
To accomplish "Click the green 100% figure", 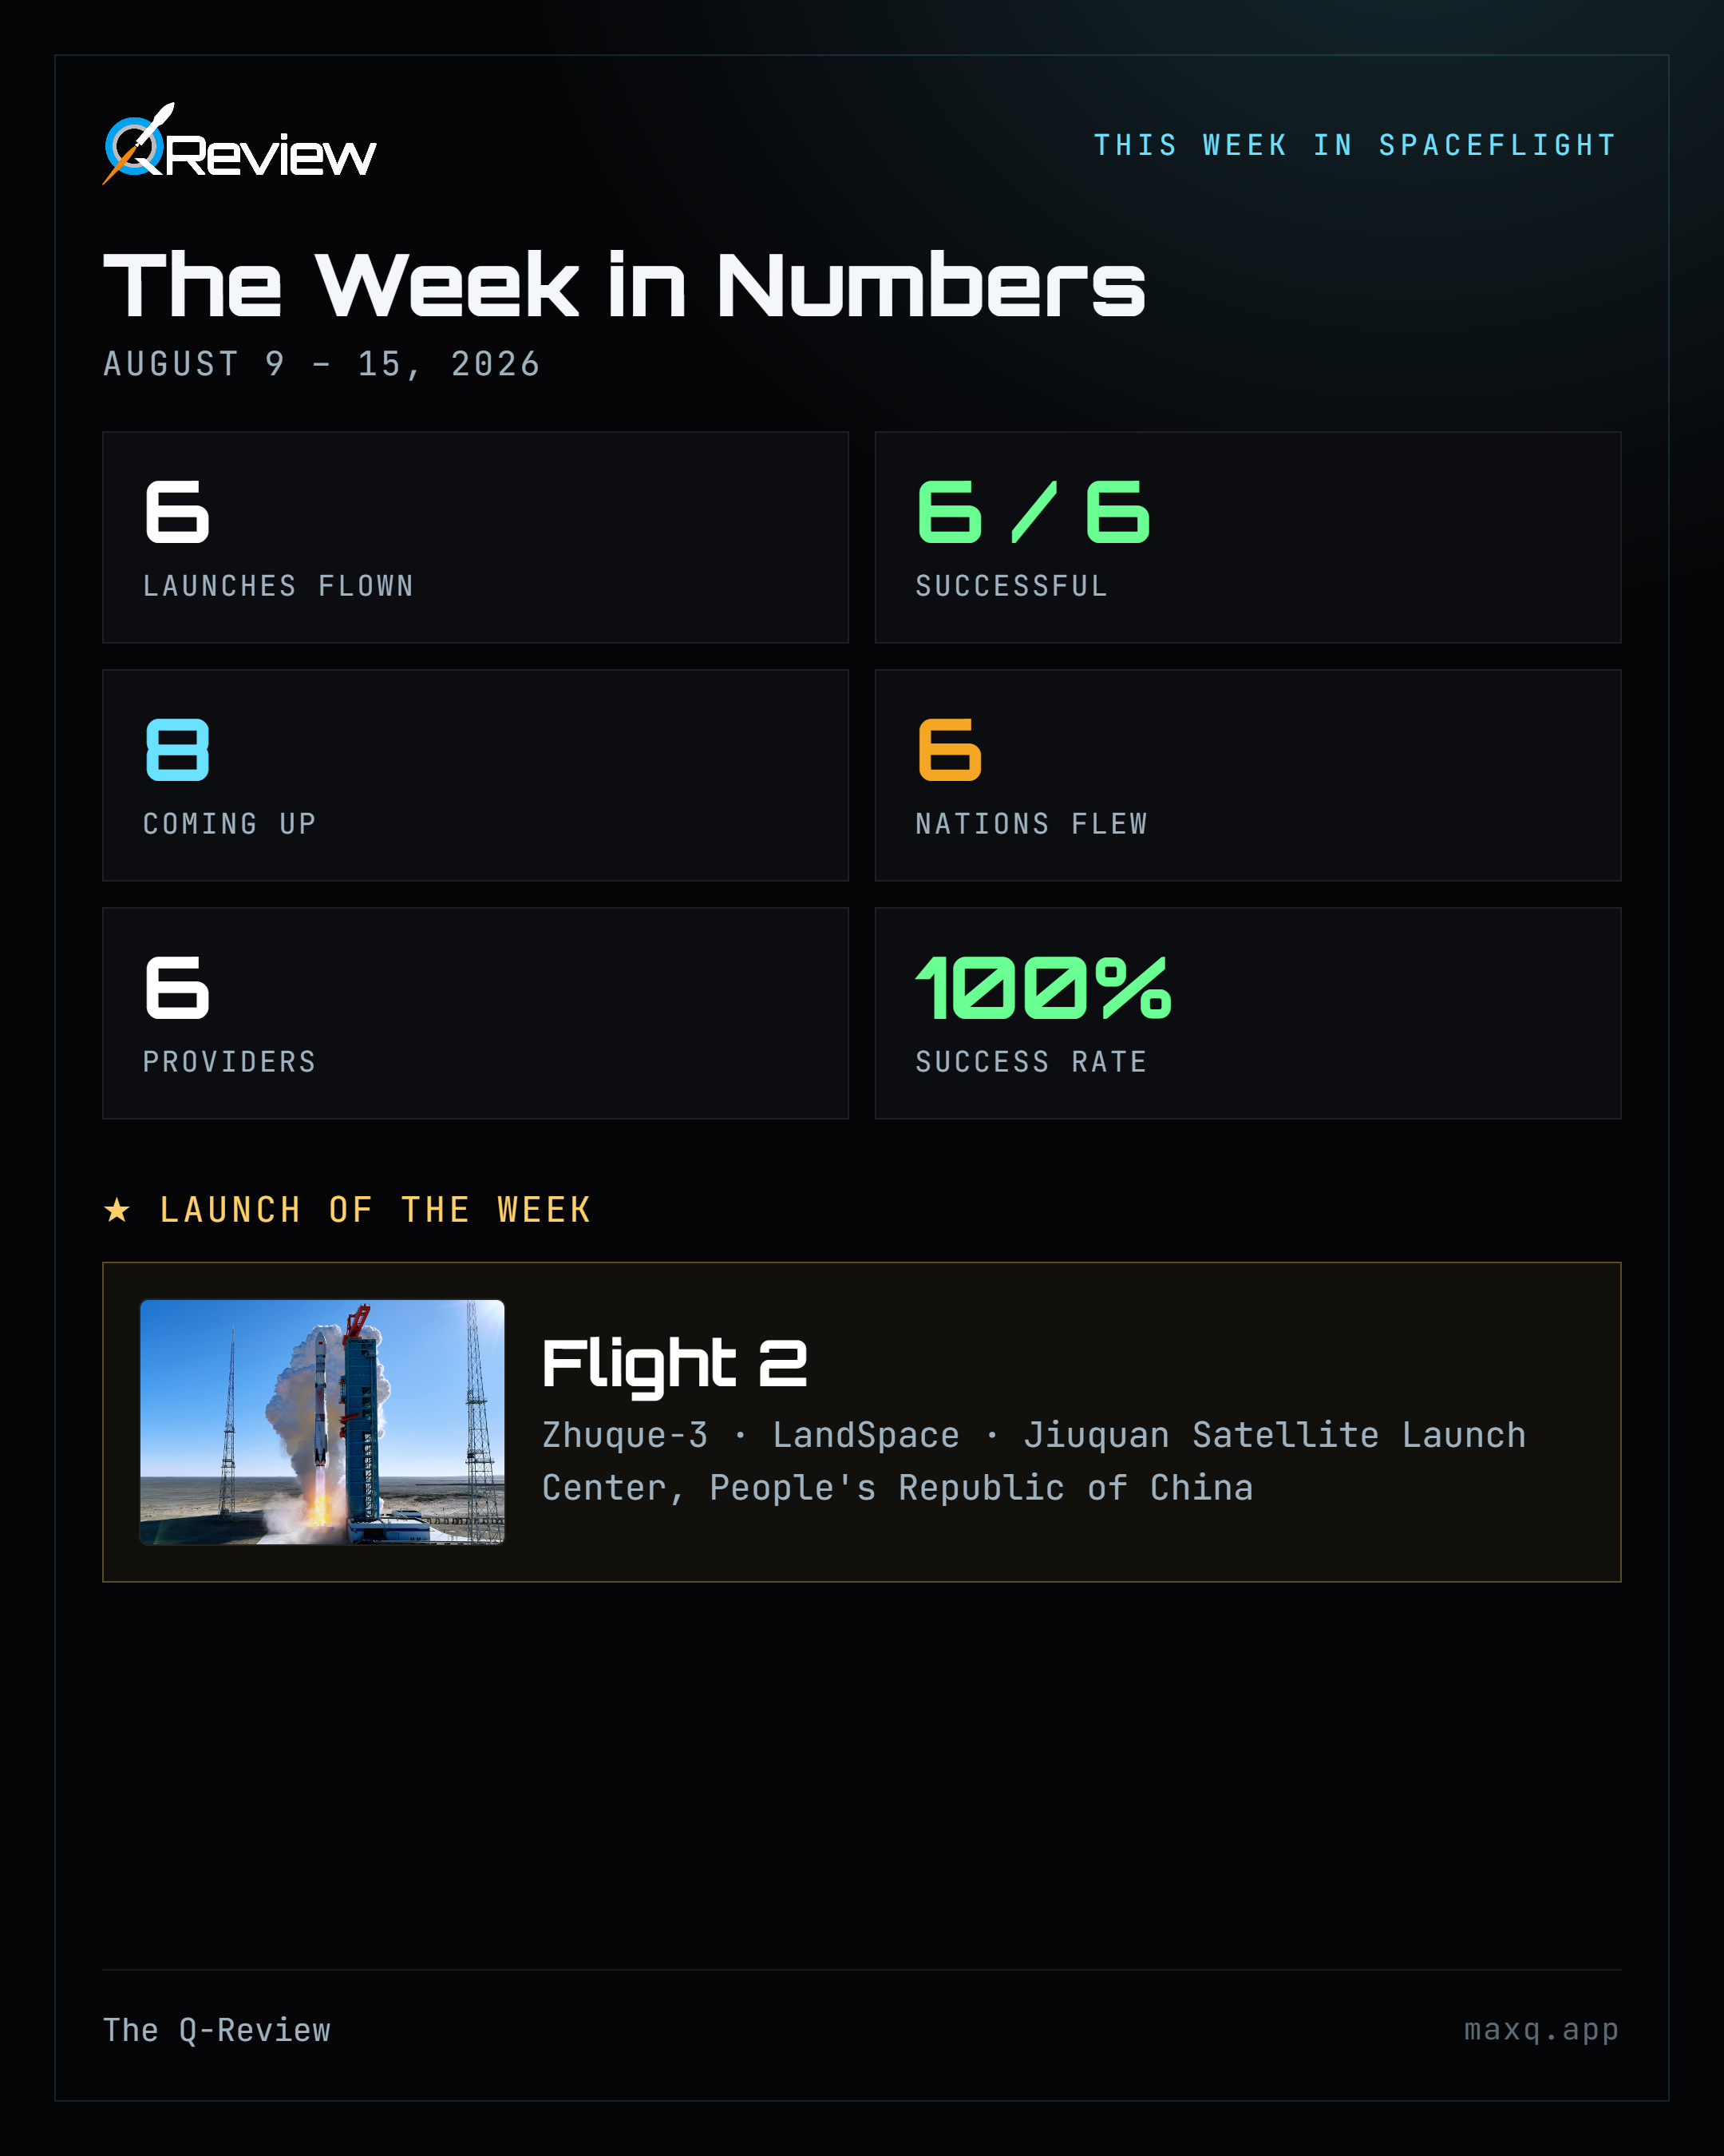I will click(1043, 987).
